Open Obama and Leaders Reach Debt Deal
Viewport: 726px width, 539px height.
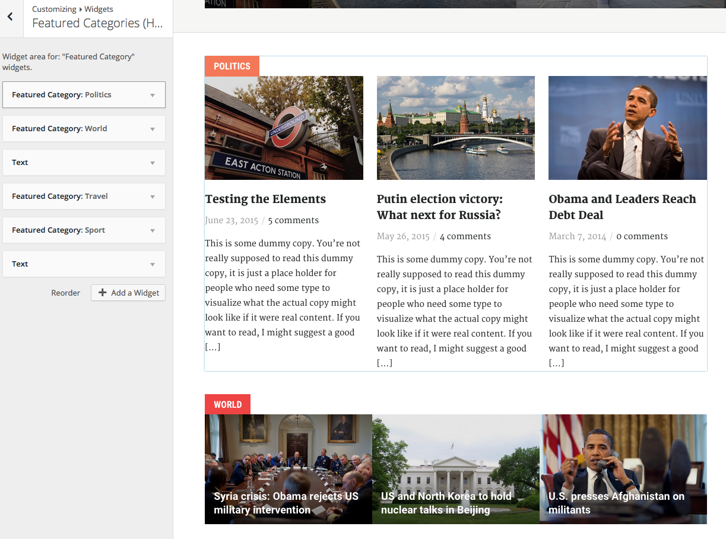pyautogui.click(x=622, y=207)
